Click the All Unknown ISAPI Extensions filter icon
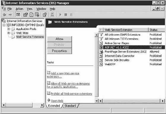The image size is (166, 114). (101, 34)
